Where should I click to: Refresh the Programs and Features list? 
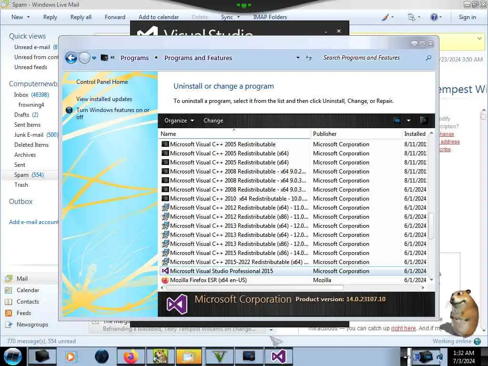click(x=308, y=58)
